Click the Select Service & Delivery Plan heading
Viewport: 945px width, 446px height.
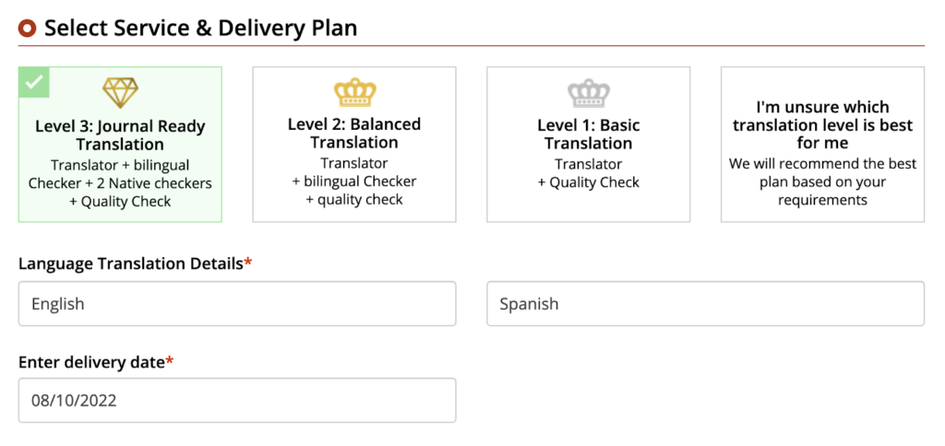(x=200, y=29)
